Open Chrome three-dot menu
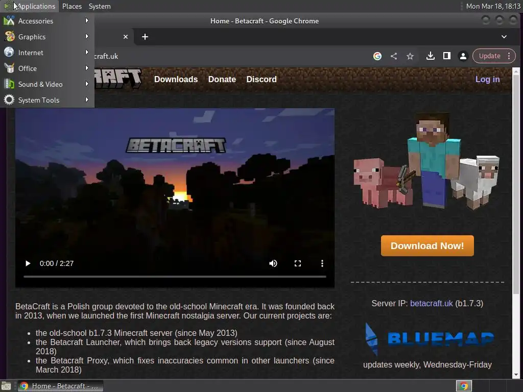This screenshot has height=392, width=523. (509, 56)
